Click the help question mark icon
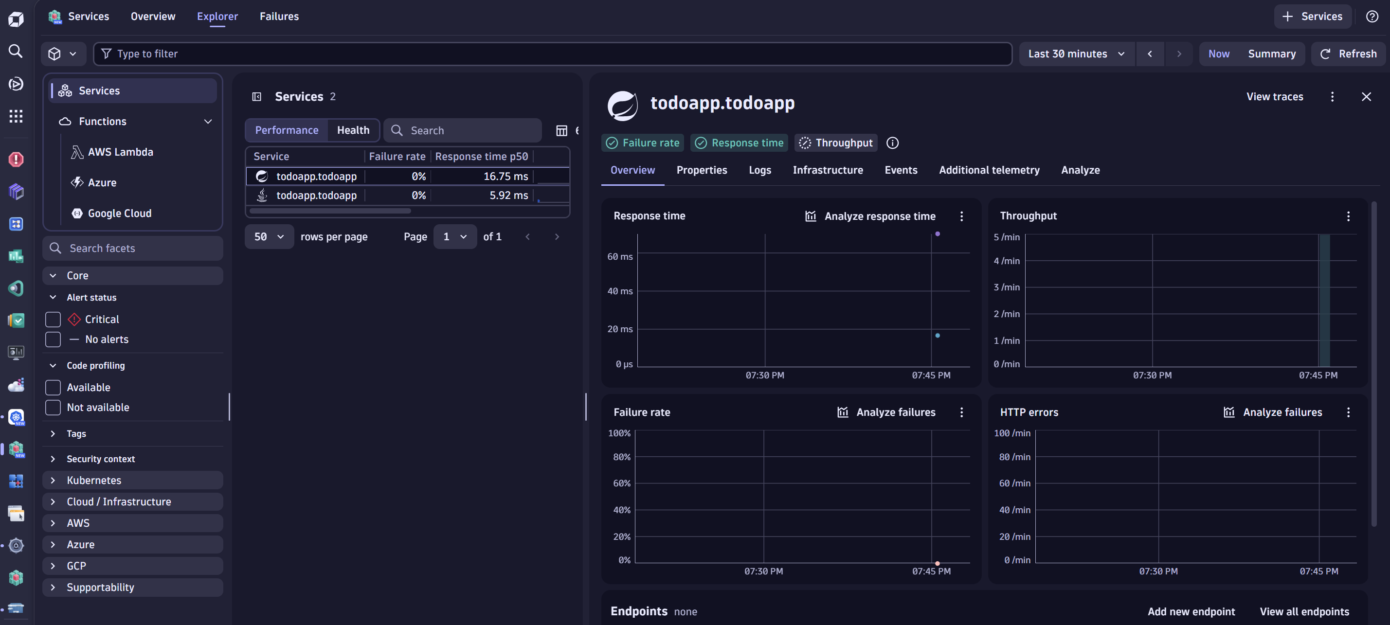This screenshot has height=625, width=1390. (x=1372, y=16)
